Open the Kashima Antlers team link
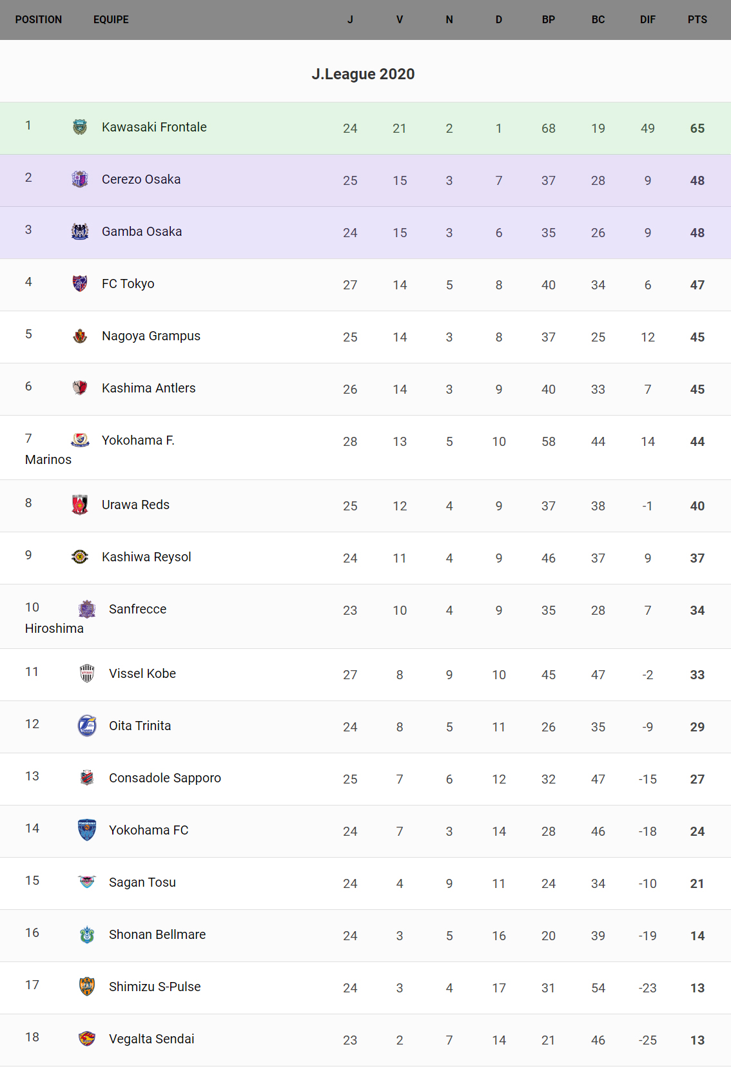The width and height of the screenshot is (731, 1071). (x=148, y=388)
